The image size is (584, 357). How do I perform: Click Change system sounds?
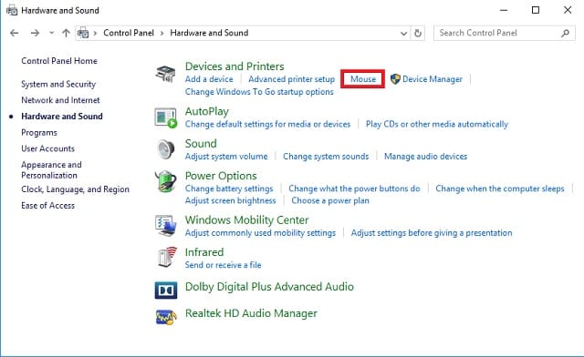tap(326, 157)
